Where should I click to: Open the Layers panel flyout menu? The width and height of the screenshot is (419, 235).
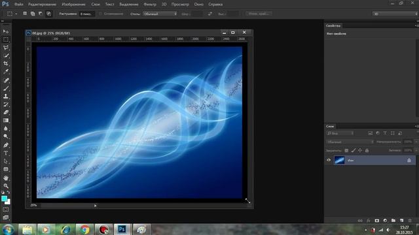(416, 126)
